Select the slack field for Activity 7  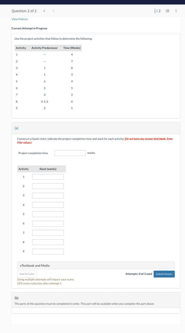48,233
